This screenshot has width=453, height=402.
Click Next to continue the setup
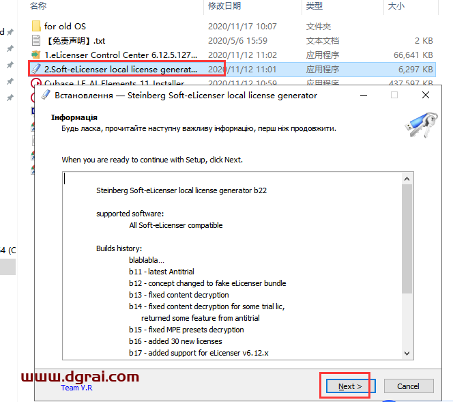click(x=351, y=386)
